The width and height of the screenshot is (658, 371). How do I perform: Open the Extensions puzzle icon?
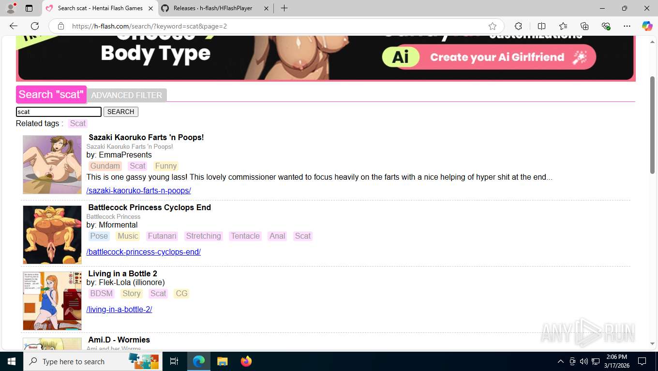519,26
